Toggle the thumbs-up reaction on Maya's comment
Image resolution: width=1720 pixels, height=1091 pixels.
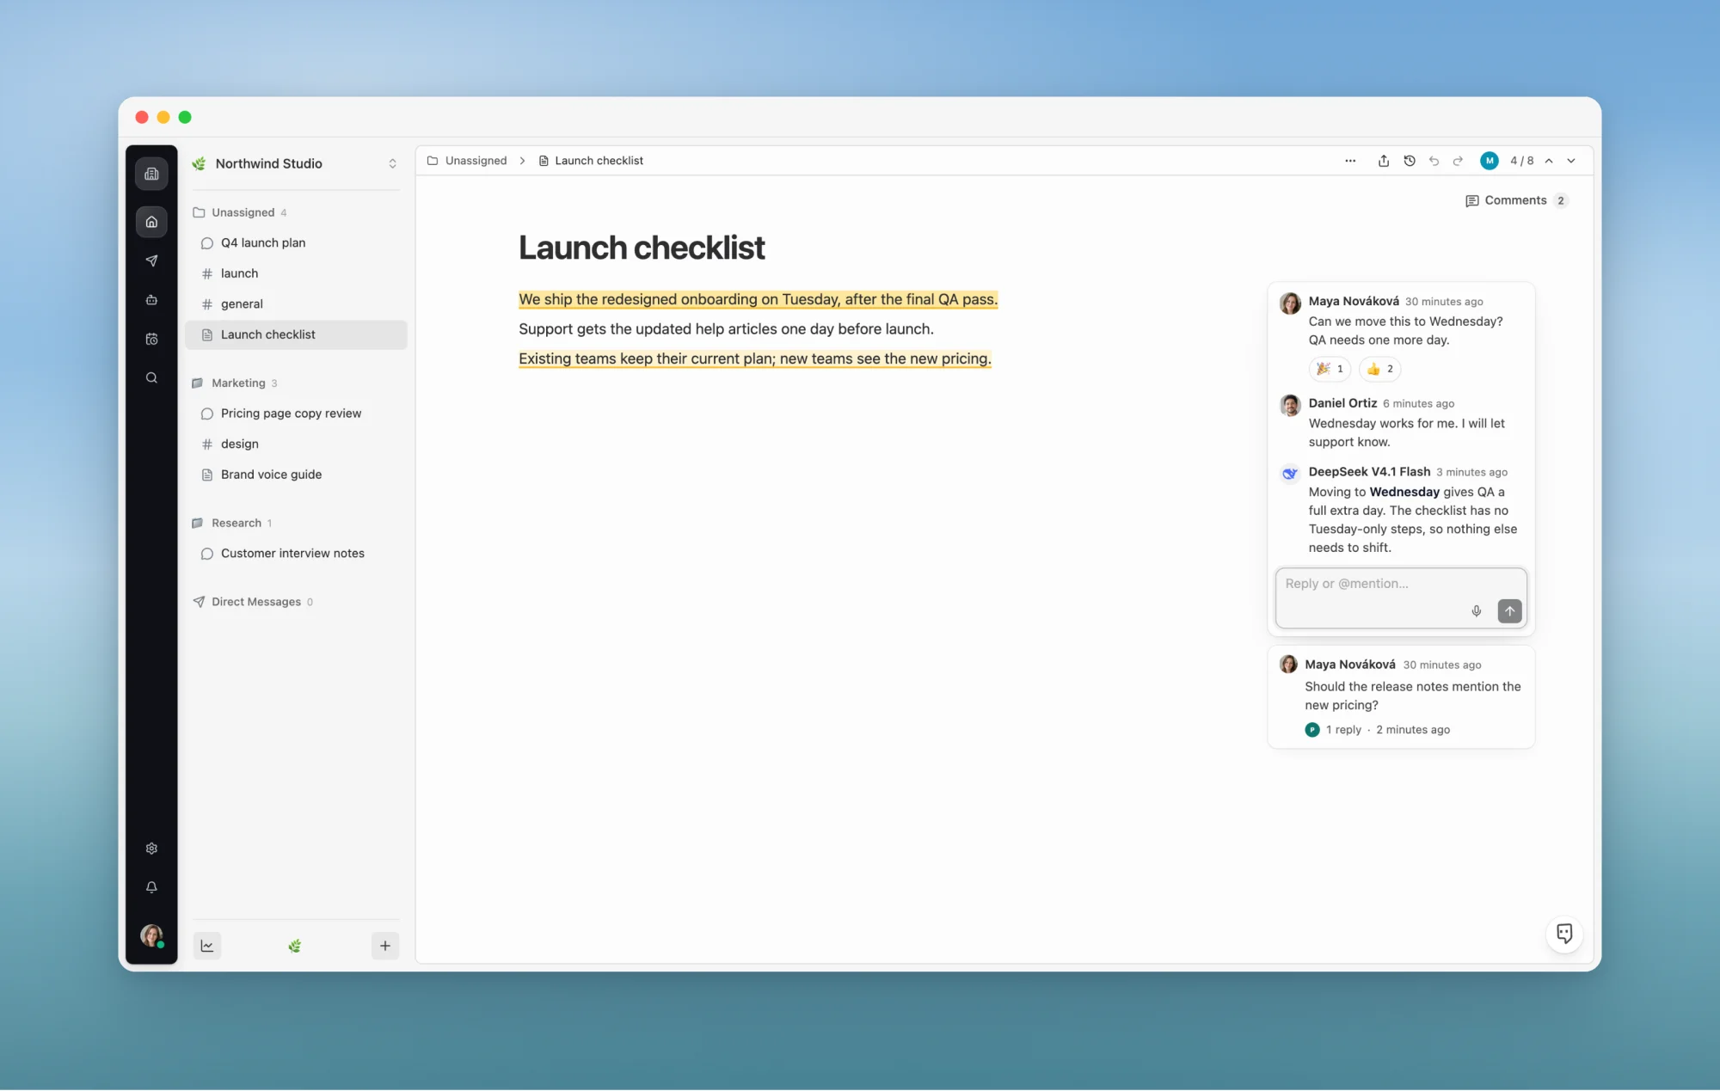tap(1380, 369)
